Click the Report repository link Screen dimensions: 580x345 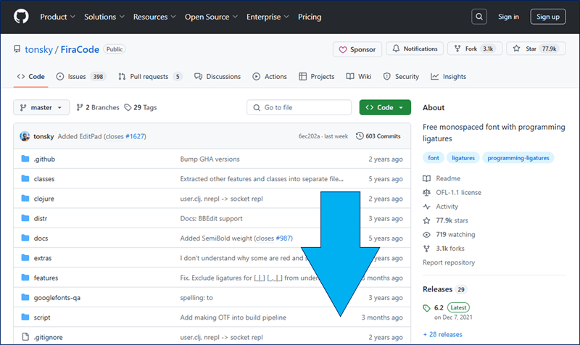click(449, 262)
